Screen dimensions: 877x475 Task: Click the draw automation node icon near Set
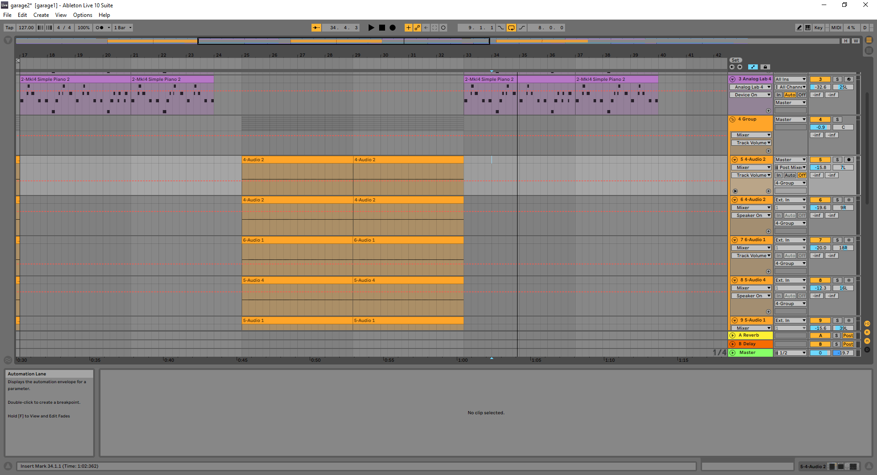tap(753, 67)
